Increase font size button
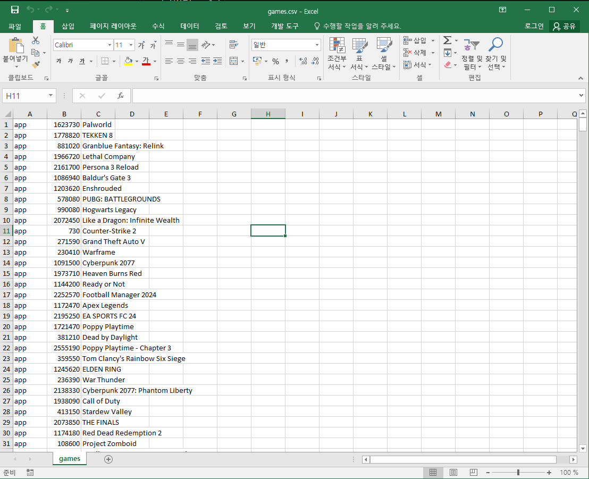This screenshot has height=479, width=589. [x=141, y=45]
